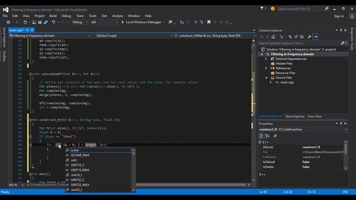
Task: Open the Debug configuration dropdown
Action: 80,22
